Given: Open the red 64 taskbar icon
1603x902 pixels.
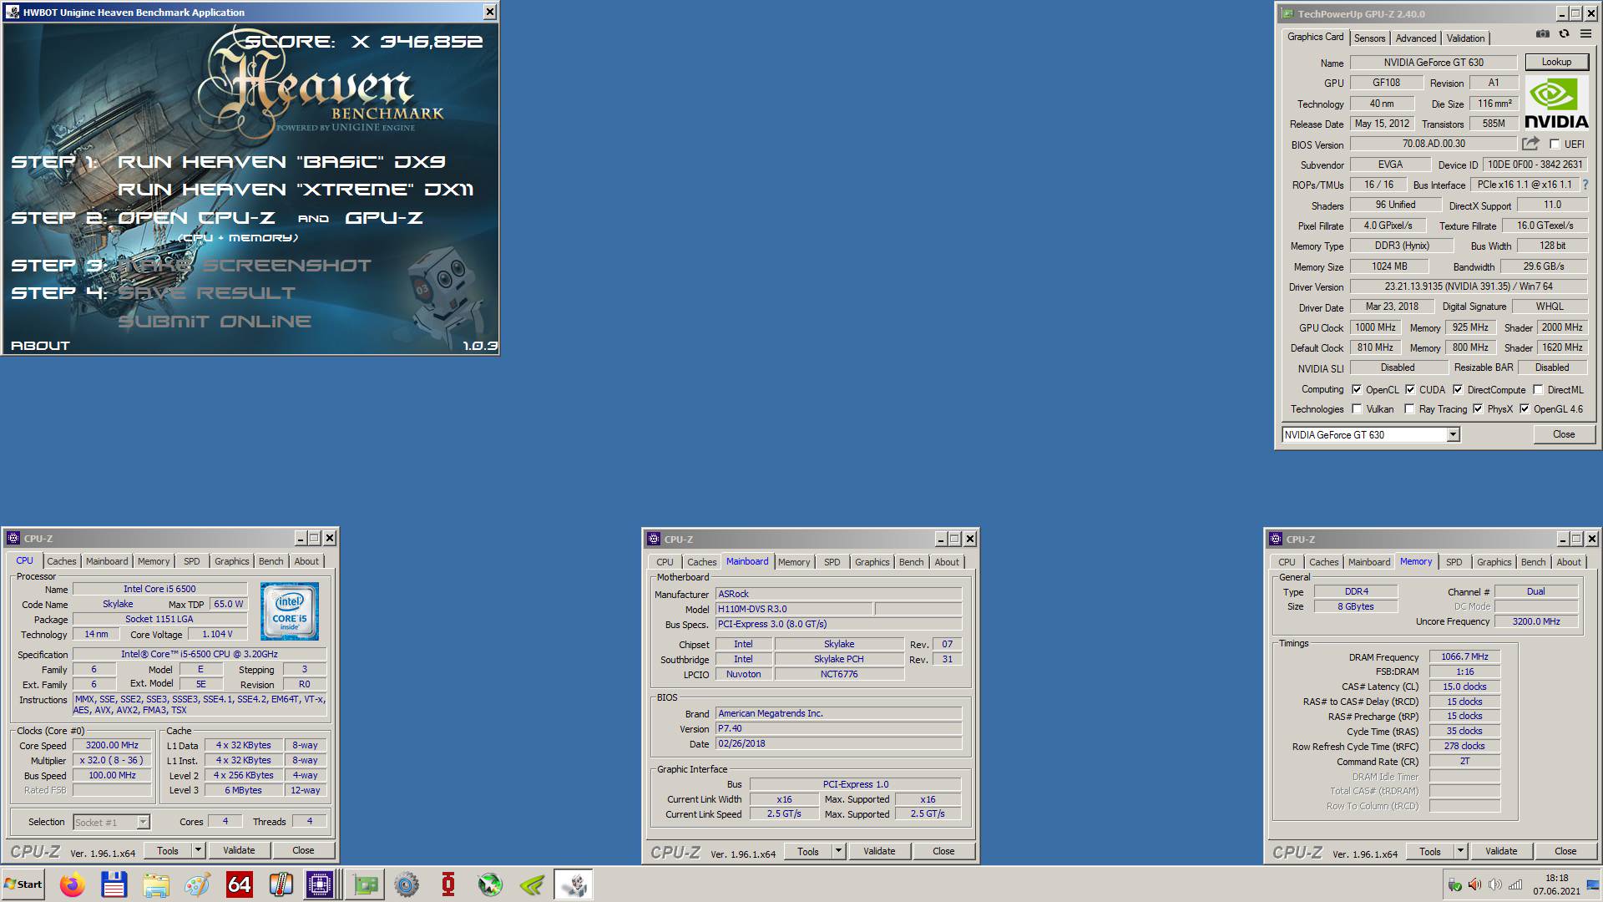Looking at the screenshot, I should [239, 884].
